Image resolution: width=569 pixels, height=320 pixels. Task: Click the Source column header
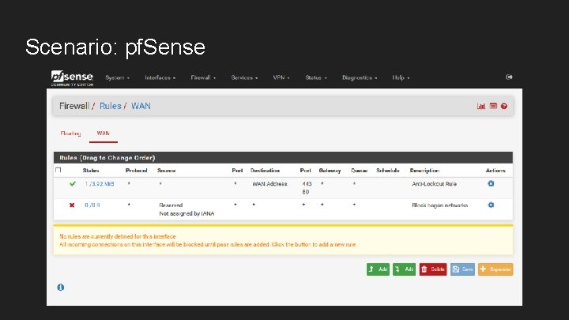point(166,170)
